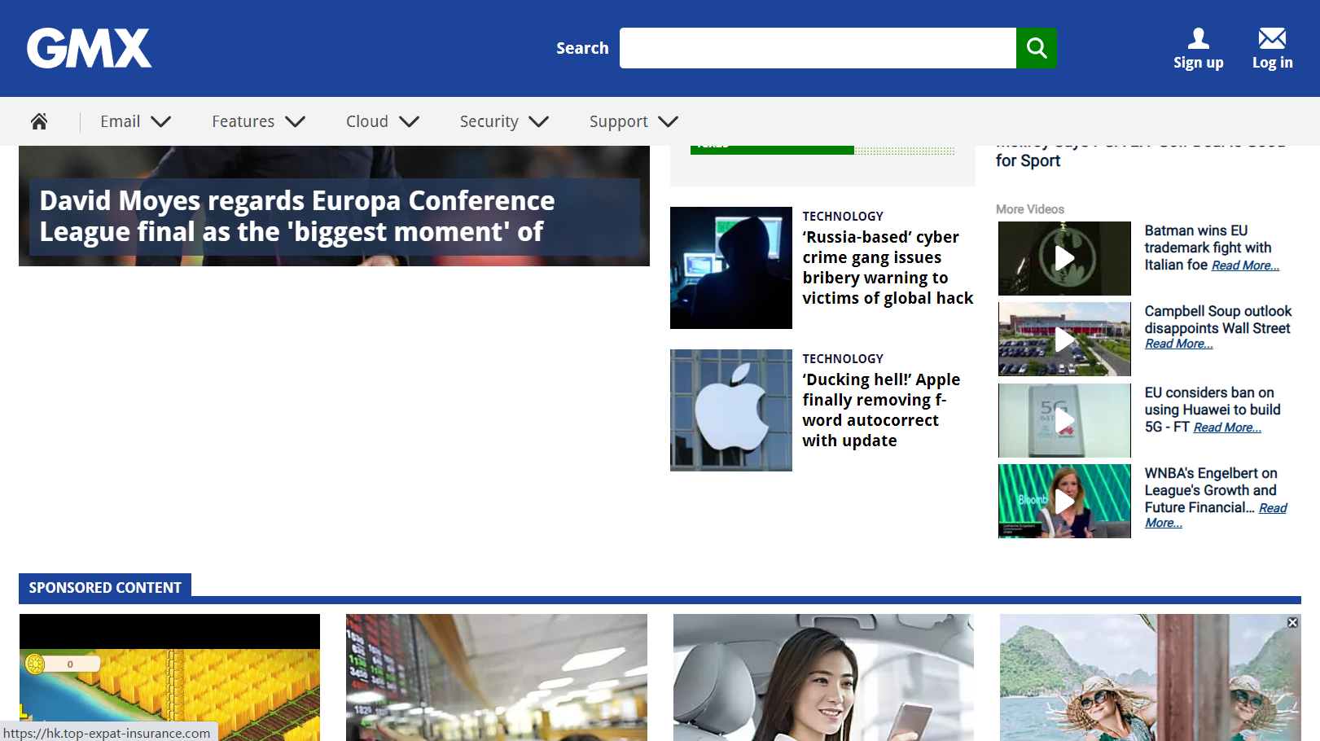Expand the Security menu chevron
Viewport: 1320px width, 741px height.
point(539,121)
